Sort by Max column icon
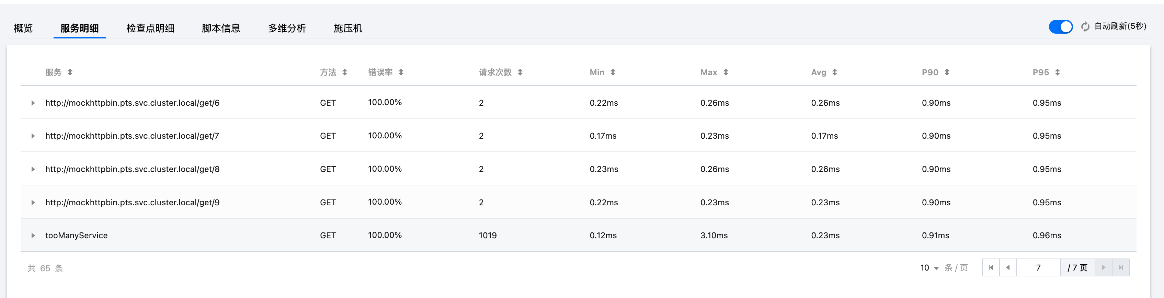This screenshot has height=298, width=1164. tap(726, 72)
